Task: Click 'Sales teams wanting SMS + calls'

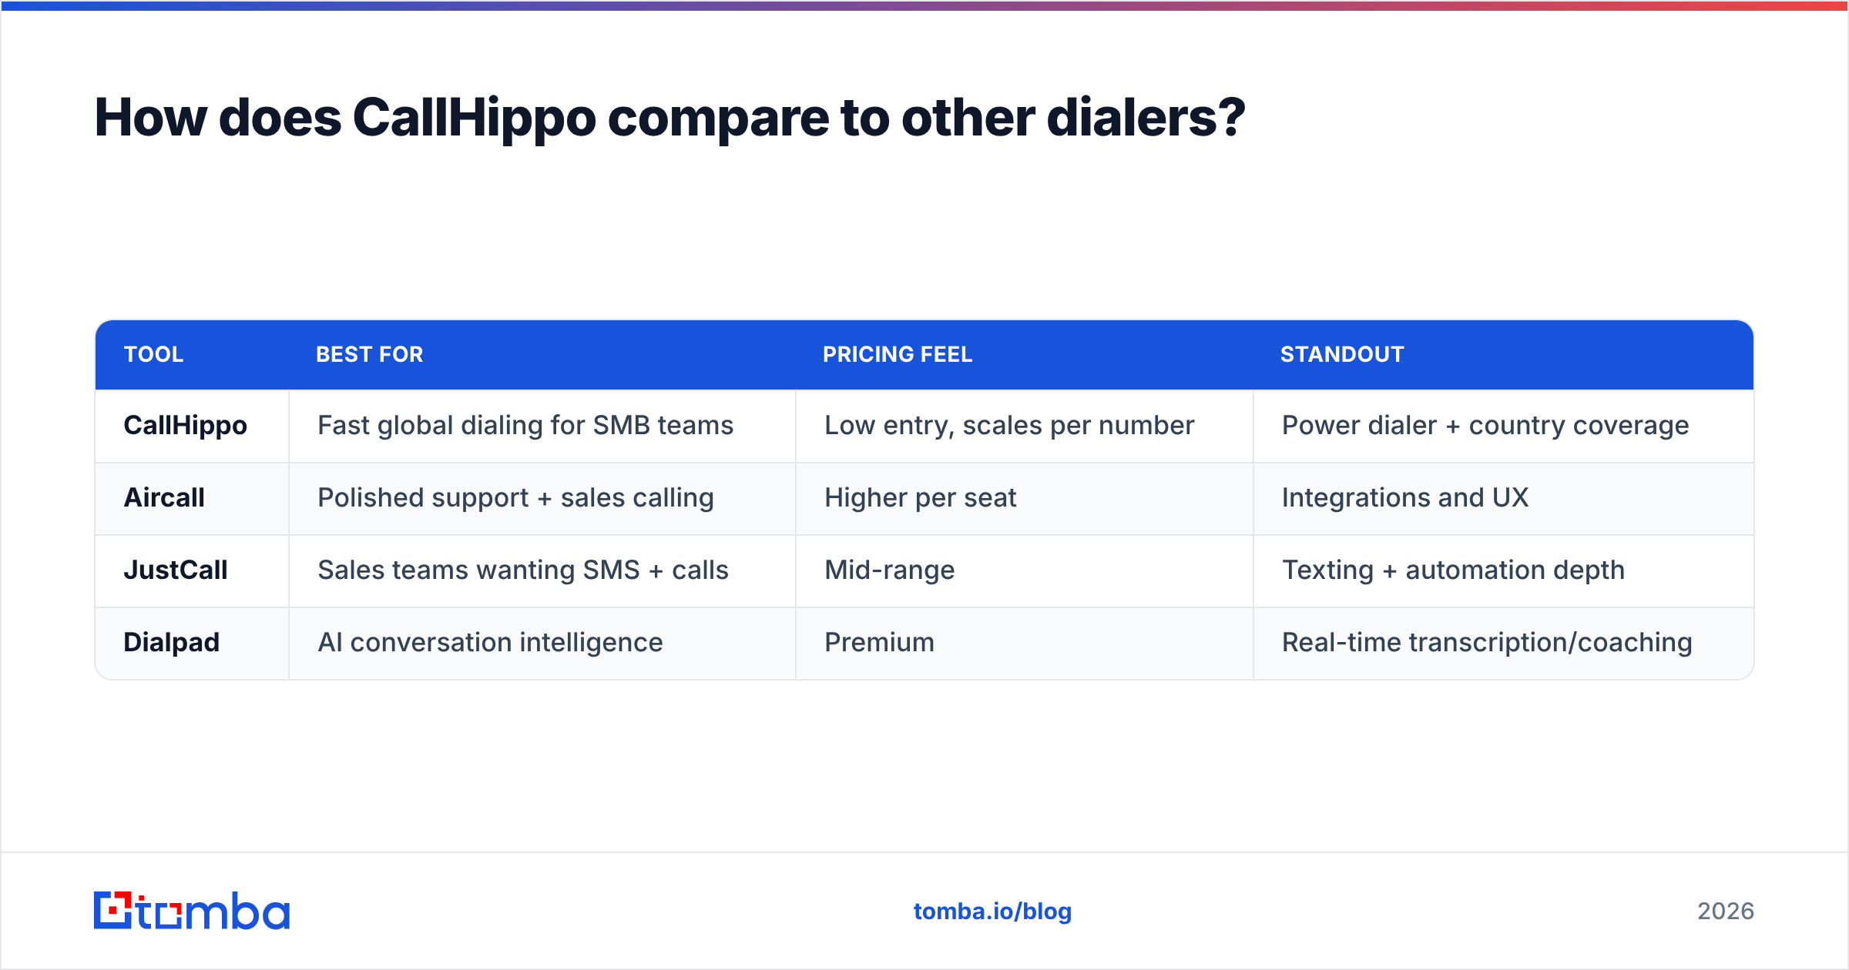Action: [523, 570]
